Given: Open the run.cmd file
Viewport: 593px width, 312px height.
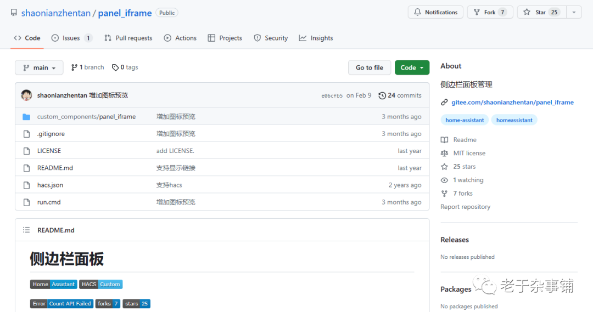Looking at the screenshot, I should [49, 202].
